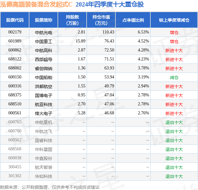The image size is (198, 190).
Task: Select stock code 600316
Action: coord(15,86)
